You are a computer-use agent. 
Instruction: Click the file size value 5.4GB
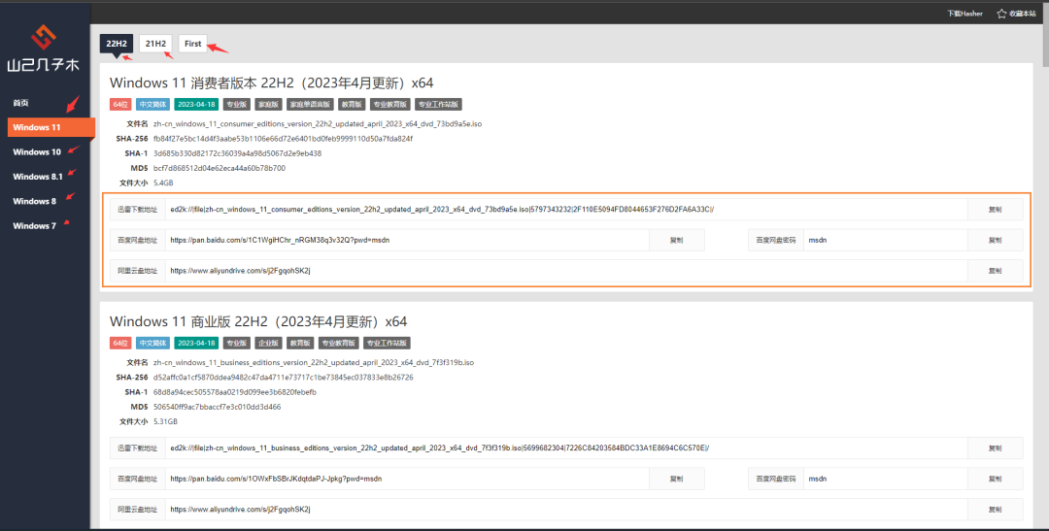[x=163, y=183]
